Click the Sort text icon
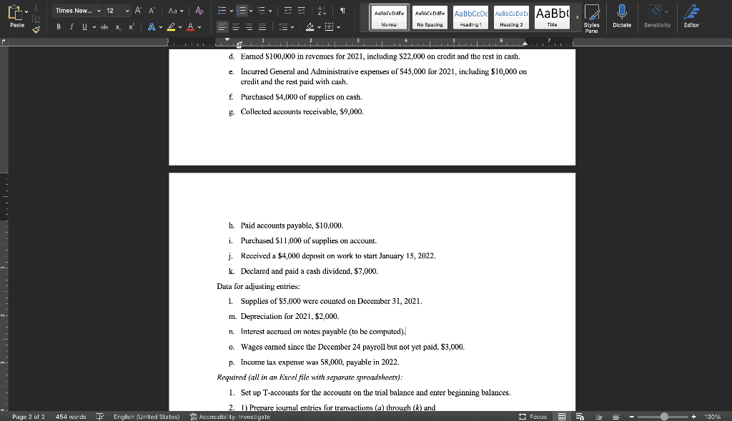The width and height of the screenshot is (732, 421). point(320,11)
